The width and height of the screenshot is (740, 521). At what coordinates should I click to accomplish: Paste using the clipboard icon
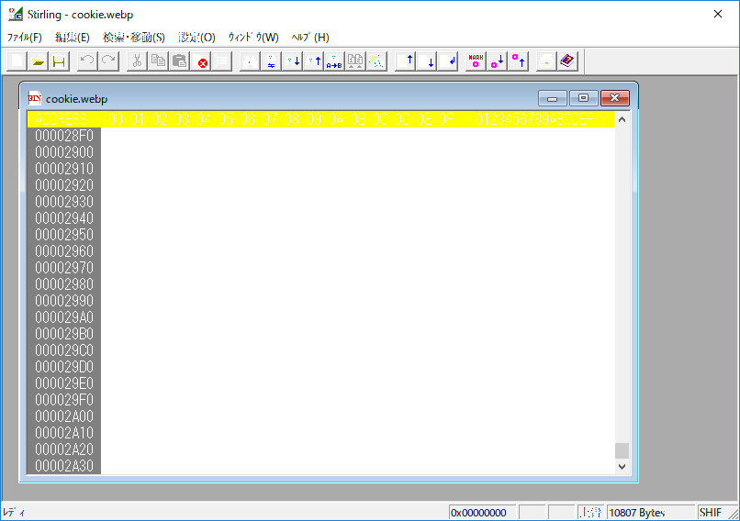pyautogui.click(x=179, y=61)
